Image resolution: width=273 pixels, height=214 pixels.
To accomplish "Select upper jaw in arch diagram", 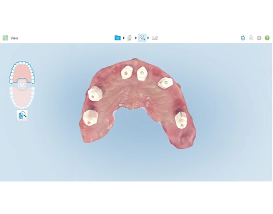I will coord(22,72).
